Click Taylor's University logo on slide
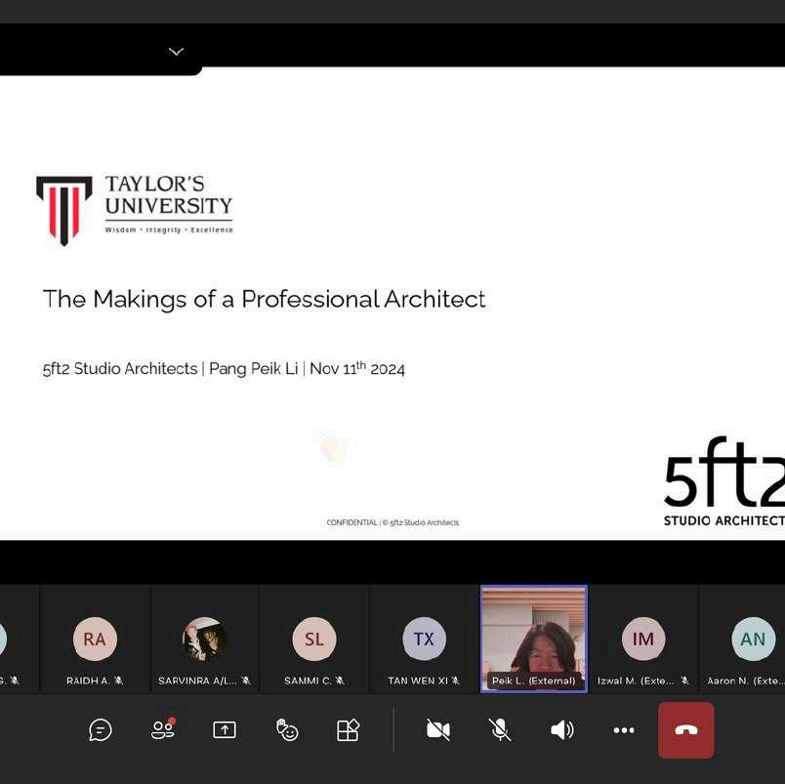This screenshot has height=784, width=785. tap(134, 210)
